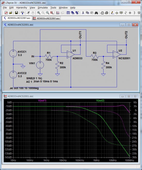Run the simulation with the running man icon
Image resolution: width=142 pixels, height=170 pixels.
point(28,13)
